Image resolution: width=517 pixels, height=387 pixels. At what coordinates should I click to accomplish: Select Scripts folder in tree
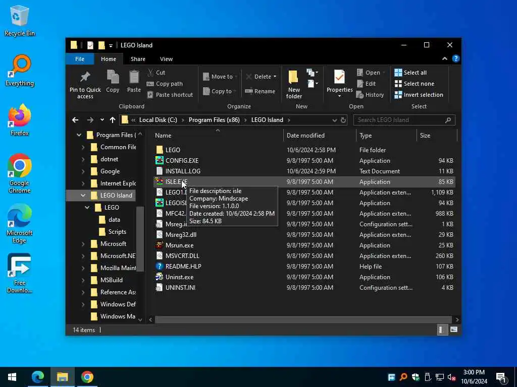pyautogui.click(x=117, y=232)
